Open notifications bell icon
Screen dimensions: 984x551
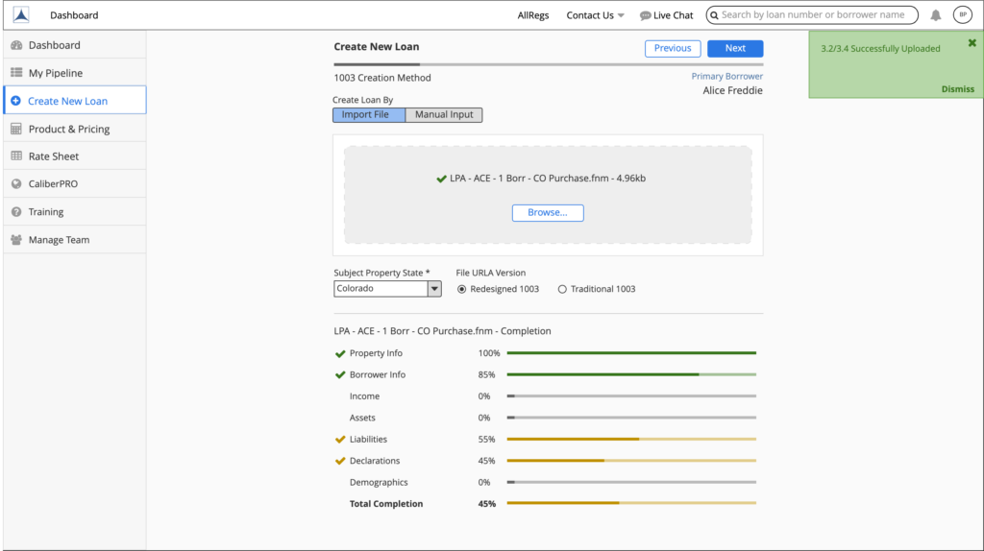[x=936, y=15]
